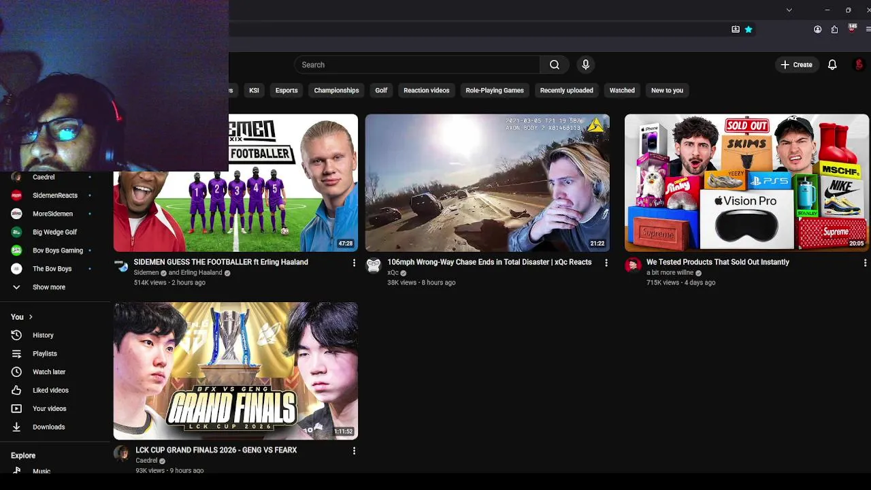This screenshot has height=490, width=871.
Task: Expand the You section chevron
Action: click(31, 317)
